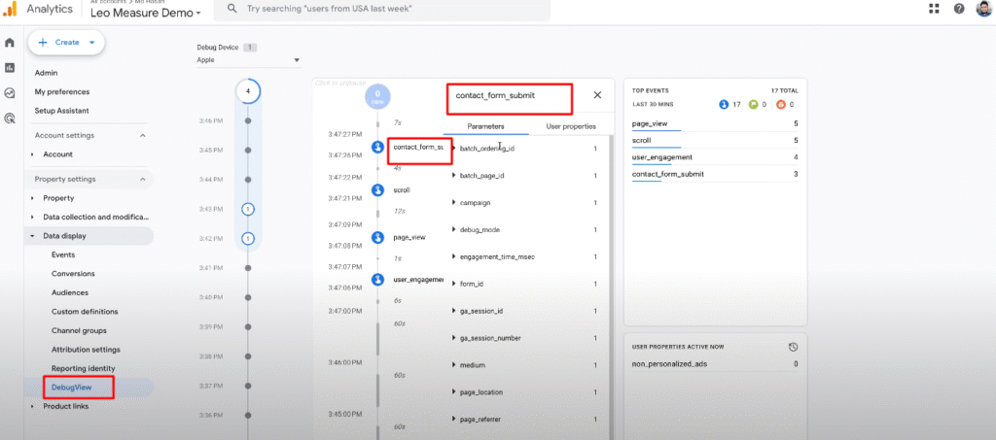Switch to the Parameters tab
This screenshot has height=440, width=996.
coord(486,126)
